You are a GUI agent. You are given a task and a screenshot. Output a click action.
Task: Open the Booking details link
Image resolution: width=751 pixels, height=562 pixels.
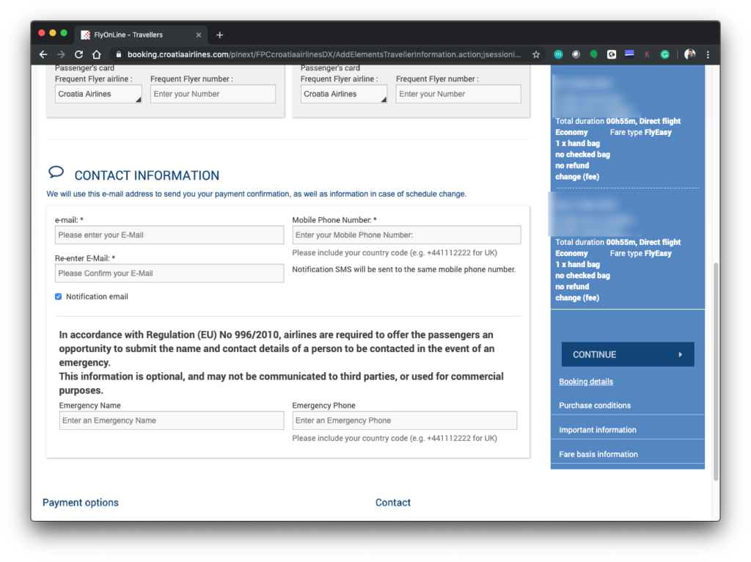tap(586, 382)
